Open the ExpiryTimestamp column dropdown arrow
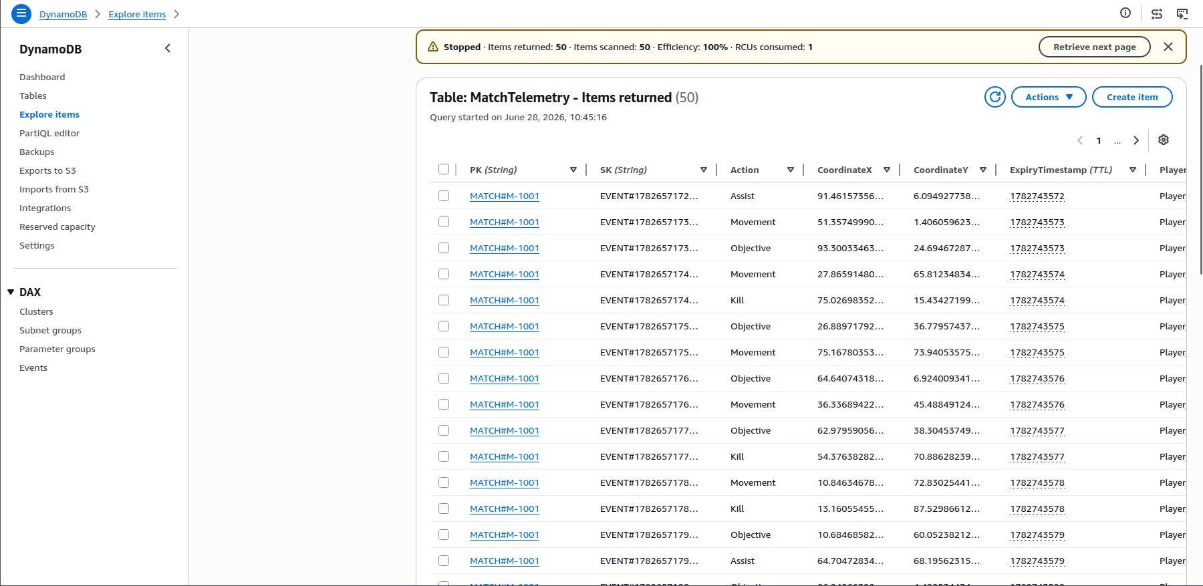Screen dimensions: 1203x586 coord(1133,170)
